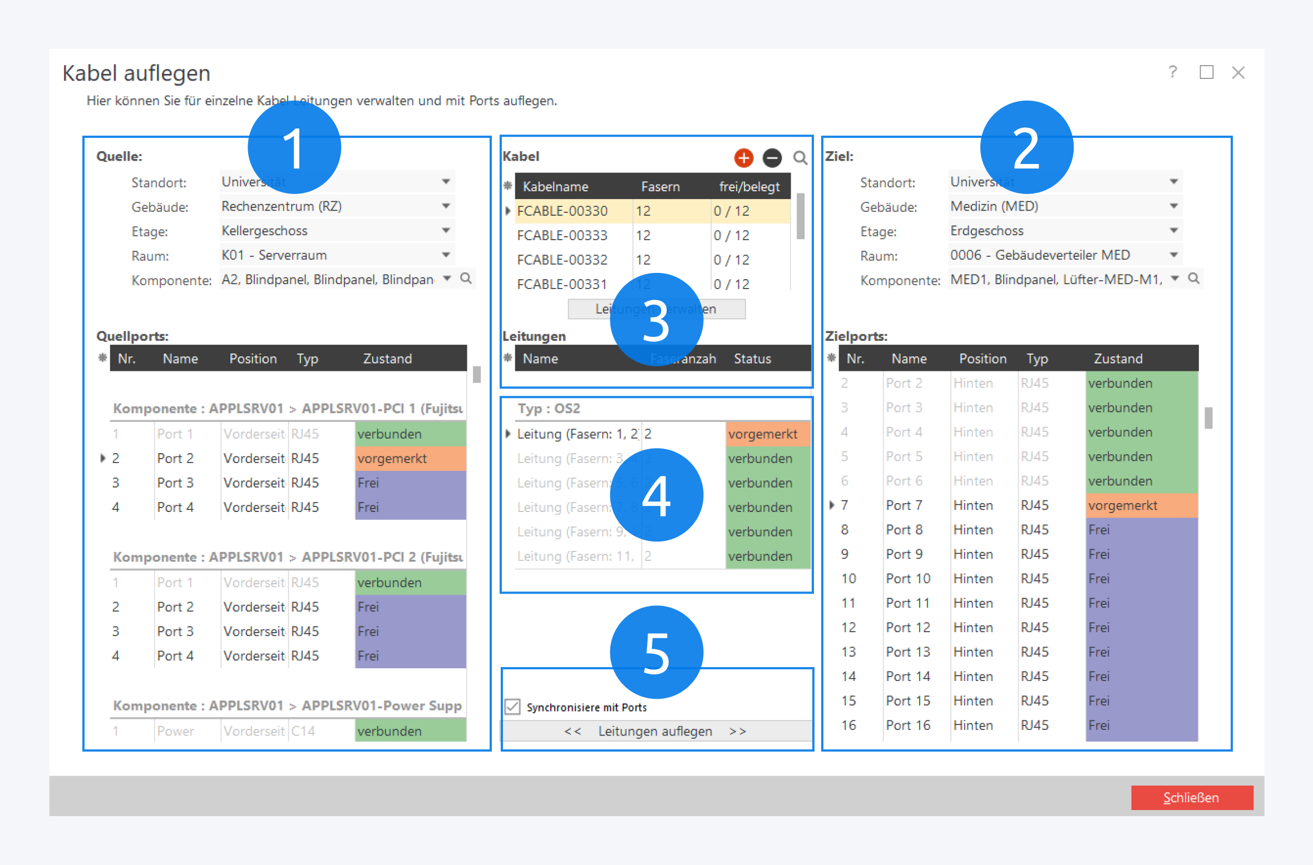
Task: Expand the Quelle Raum dropdown
Action: (446, 255)
